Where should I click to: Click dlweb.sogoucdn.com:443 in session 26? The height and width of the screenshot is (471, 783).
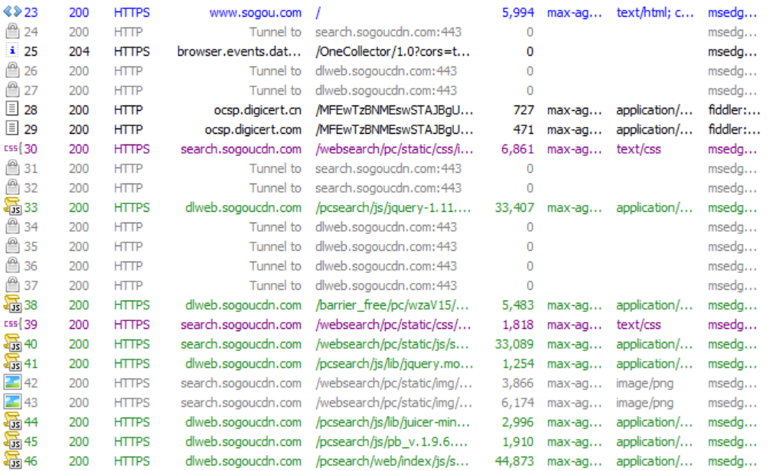pyautogui.click(x=386, y=71)
